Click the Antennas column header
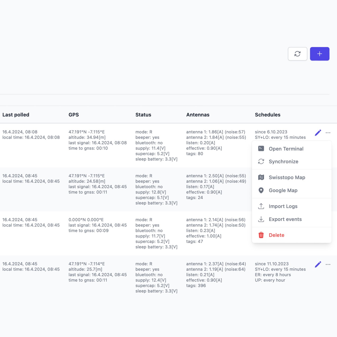 point(198,115)
